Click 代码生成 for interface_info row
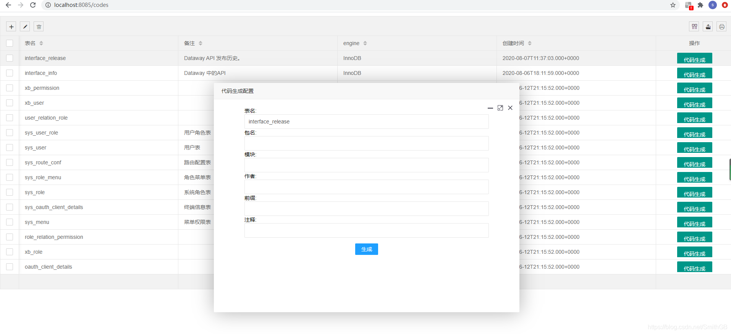Screen dimensions: 731x334 pyautogui.click(x=694, y=73)
